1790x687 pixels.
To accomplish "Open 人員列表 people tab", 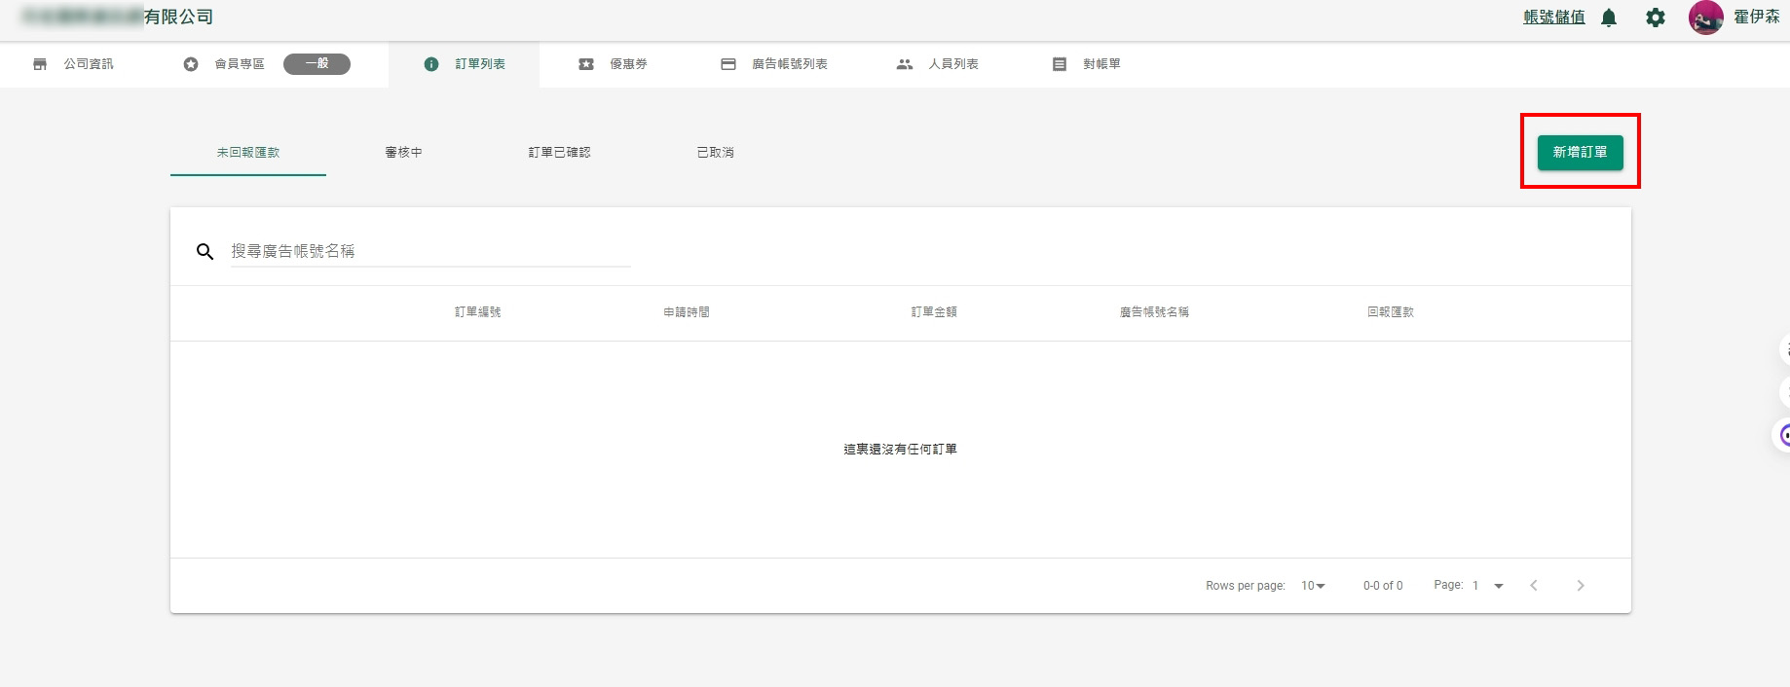I will 938,64.
